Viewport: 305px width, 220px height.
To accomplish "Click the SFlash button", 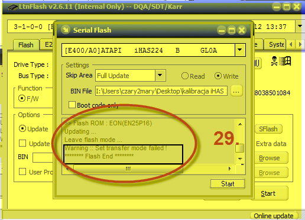I will click(x=268, y=129).
